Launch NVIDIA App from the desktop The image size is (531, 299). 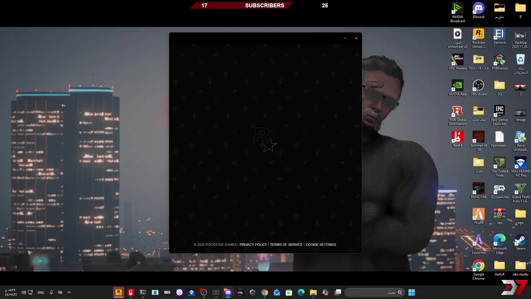(x=458, y=88)
